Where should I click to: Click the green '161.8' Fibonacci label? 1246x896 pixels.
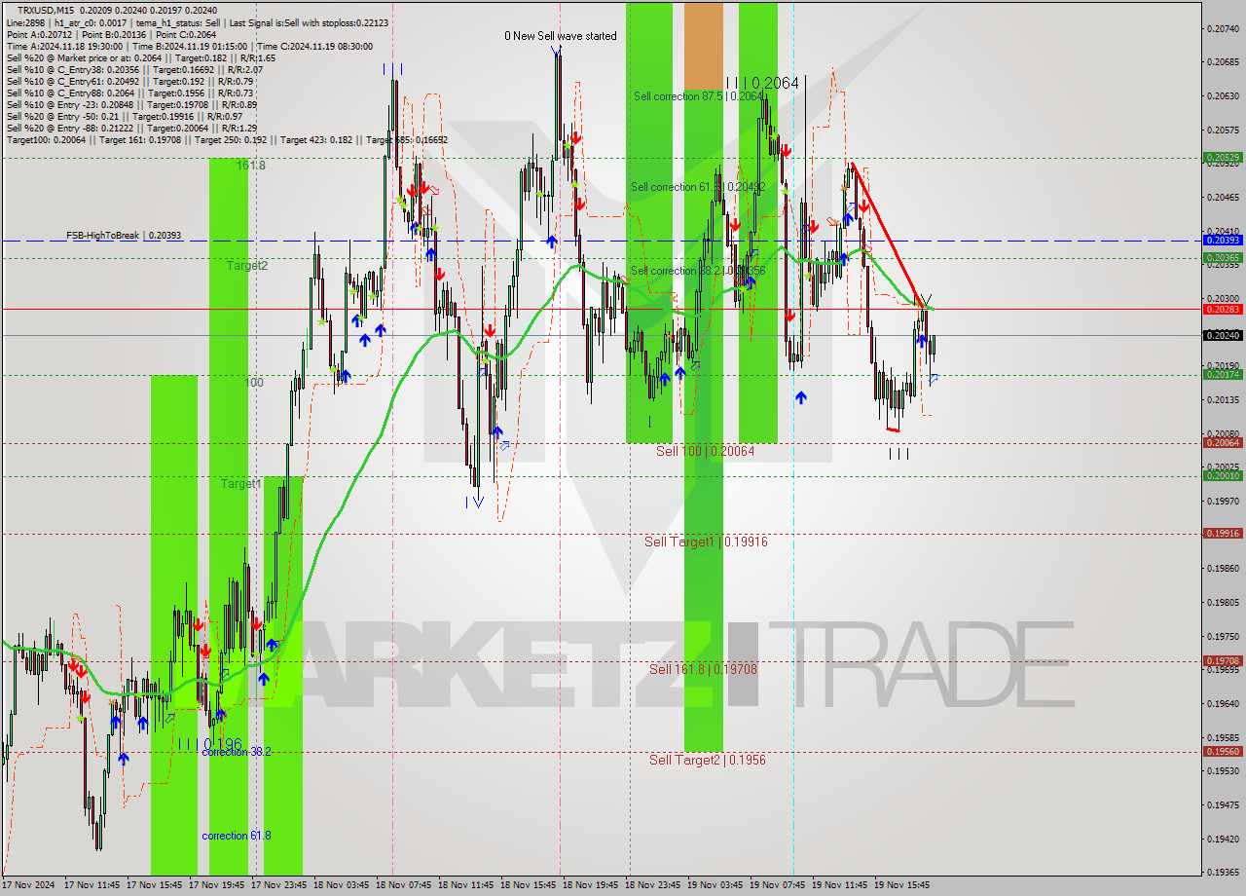250,166
